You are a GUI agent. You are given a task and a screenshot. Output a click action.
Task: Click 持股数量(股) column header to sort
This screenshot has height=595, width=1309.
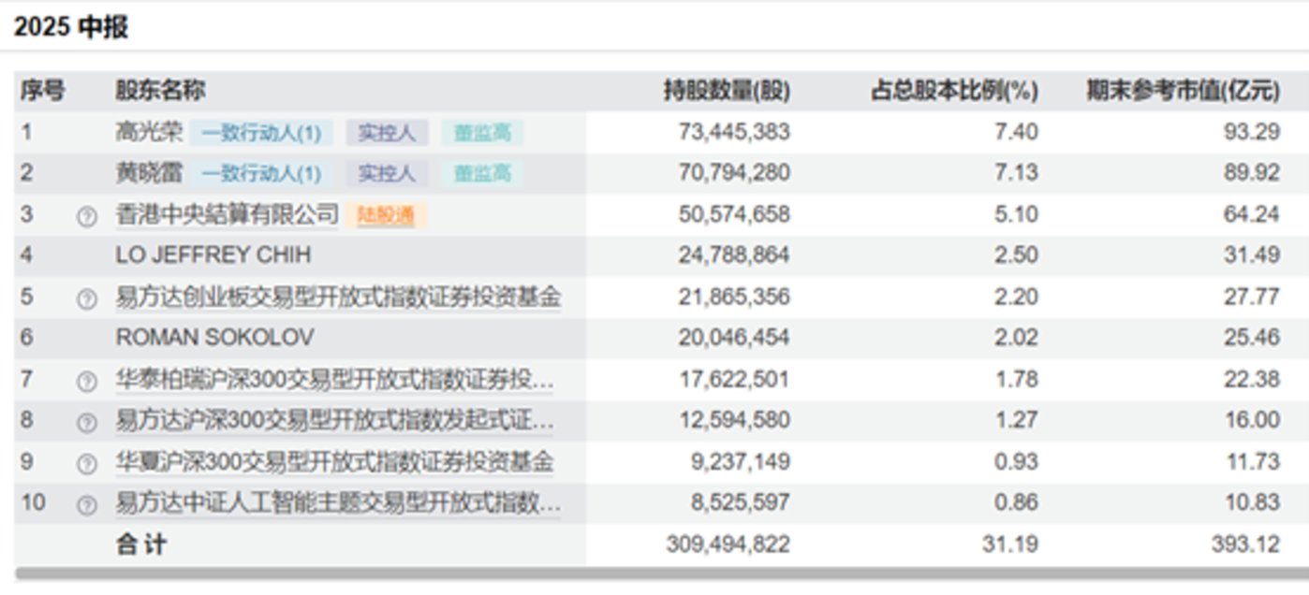(x=726, y=91)
